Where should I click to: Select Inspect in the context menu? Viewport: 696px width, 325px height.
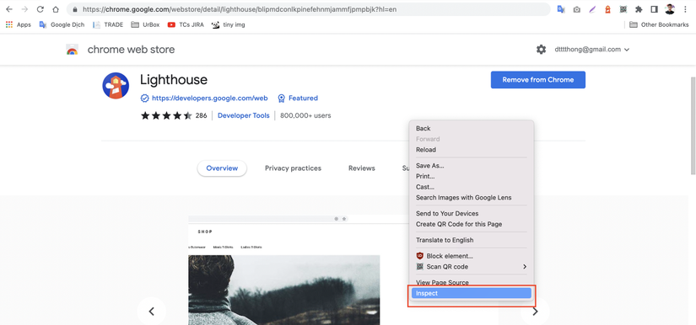tap(471, 293)
